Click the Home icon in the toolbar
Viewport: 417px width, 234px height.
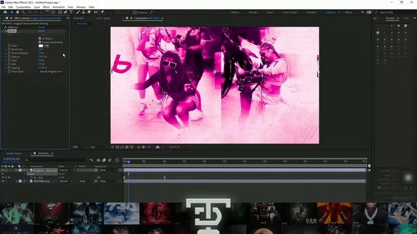click(5, 12)
